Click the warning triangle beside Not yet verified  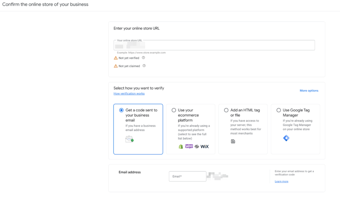click(x=116, y=58)
